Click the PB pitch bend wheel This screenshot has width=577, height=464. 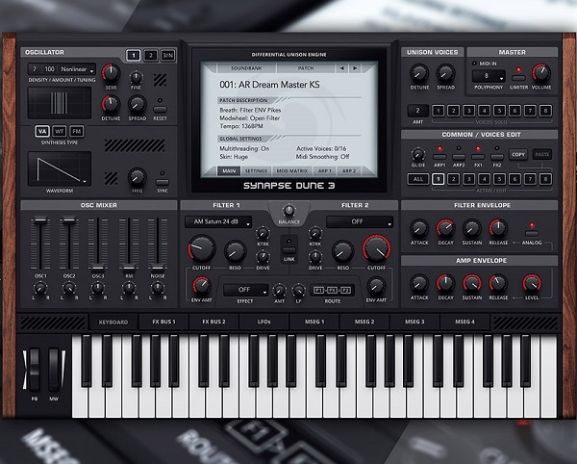[x=35, y=370]
